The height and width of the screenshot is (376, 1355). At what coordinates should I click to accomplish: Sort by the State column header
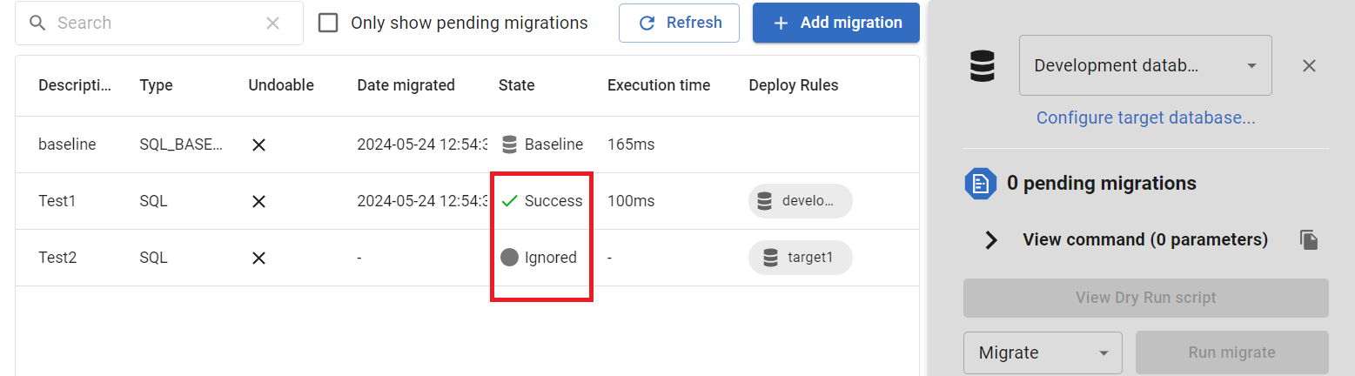[x=517, y=85]
